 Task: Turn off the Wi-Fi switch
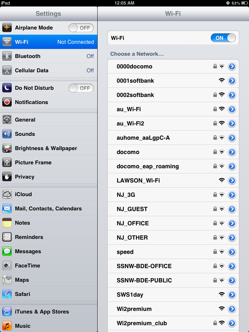pyautogui.click(x=223, y=38)
